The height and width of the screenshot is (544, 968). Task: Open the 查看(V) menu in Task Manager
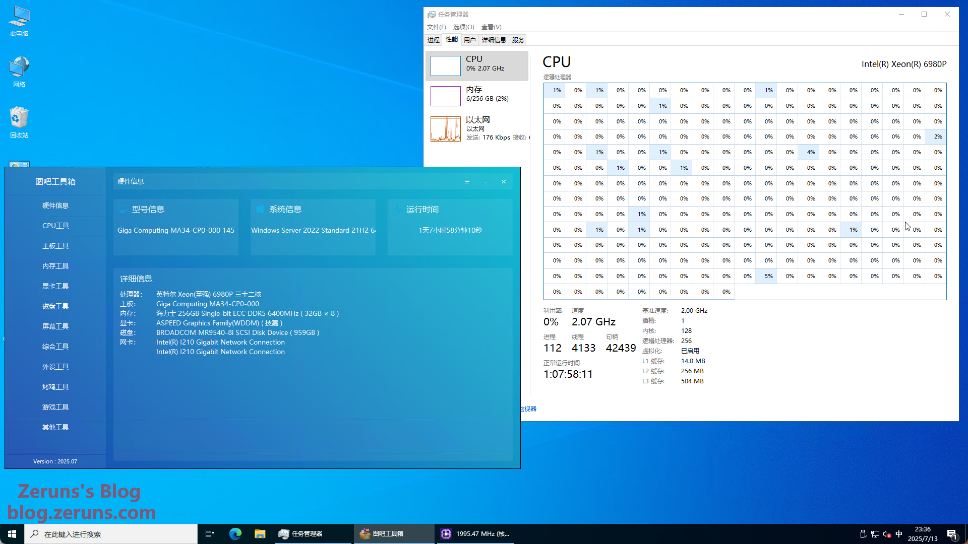tap(491, 27)
